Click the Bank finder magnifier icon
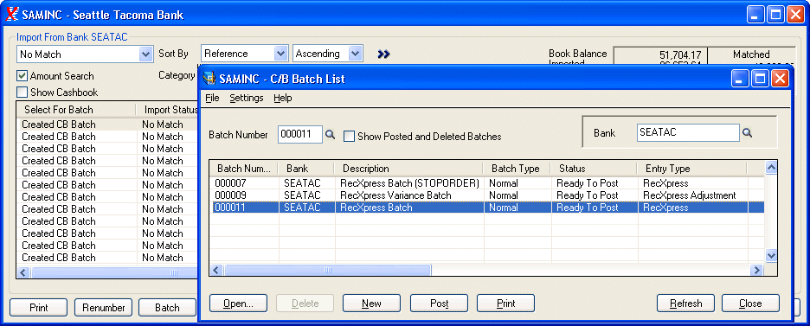The width and height of the screenshot is (810, 326). click(x=747, y=132)
